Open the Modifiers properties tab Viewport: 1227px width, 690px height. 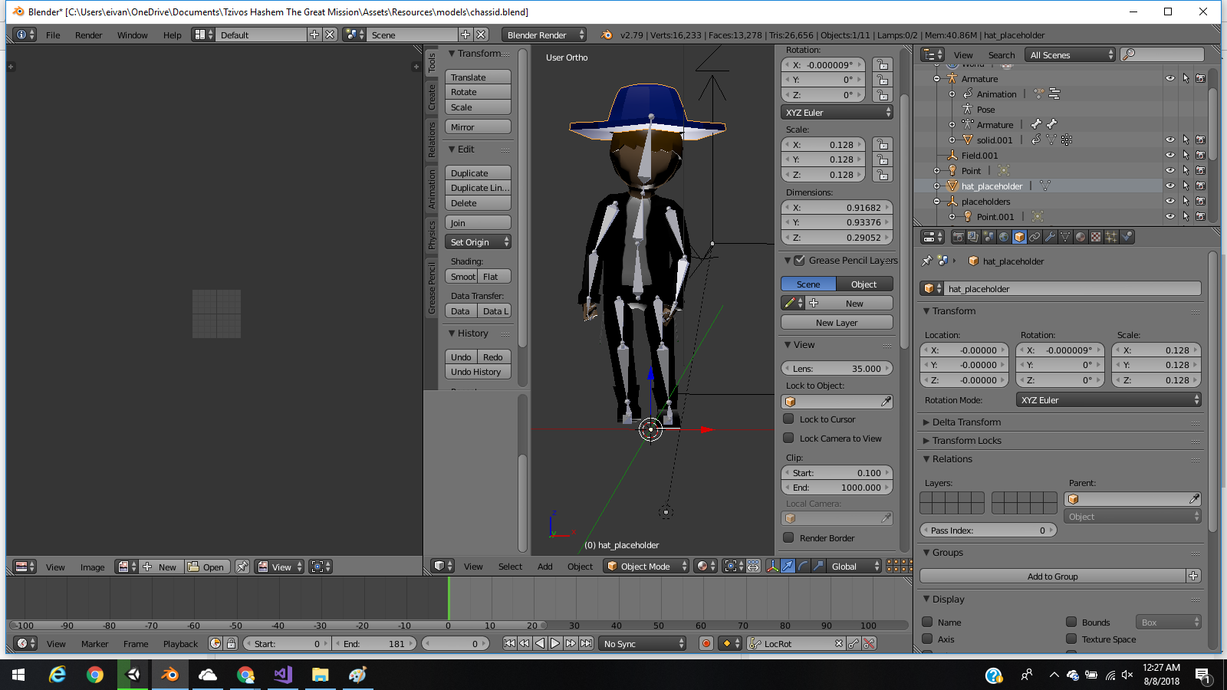click(x=1051, y=236)
